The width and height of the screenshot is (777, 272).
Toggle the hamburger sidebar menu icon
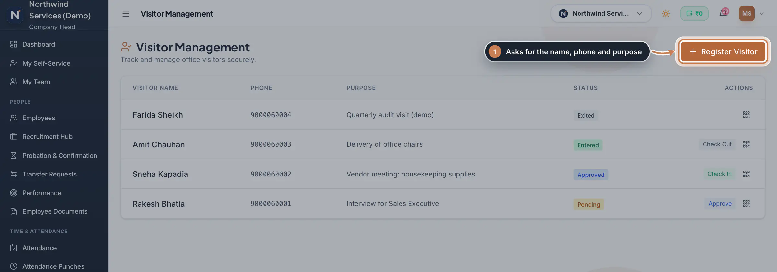pos(126,14)
